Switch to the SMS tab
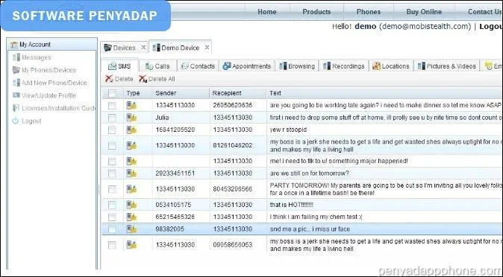Screen dimensions: 503x277 120,66
